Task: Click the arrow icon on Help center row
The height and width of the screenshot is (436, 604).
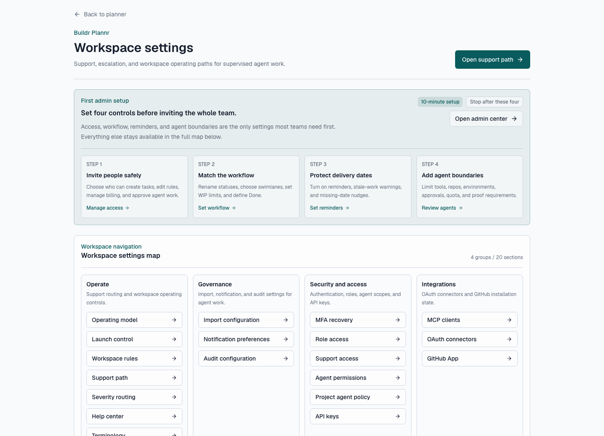Action: coord(174,416)
